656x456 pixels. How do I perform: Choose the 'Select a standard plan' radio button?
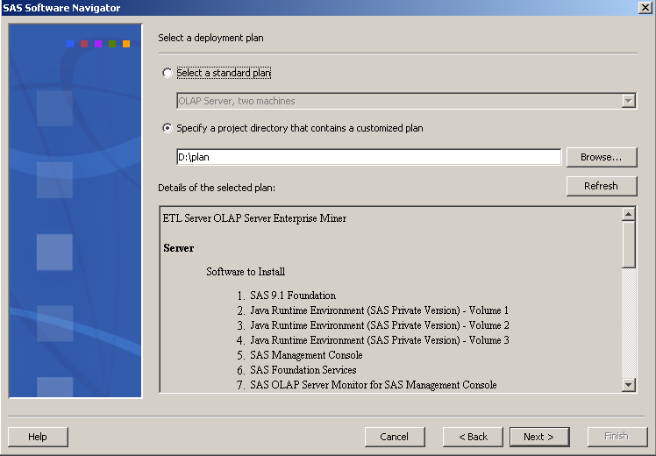coord(168,73)
